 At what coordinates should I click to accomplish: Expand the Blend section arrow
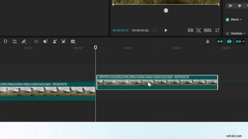[241, 20]
